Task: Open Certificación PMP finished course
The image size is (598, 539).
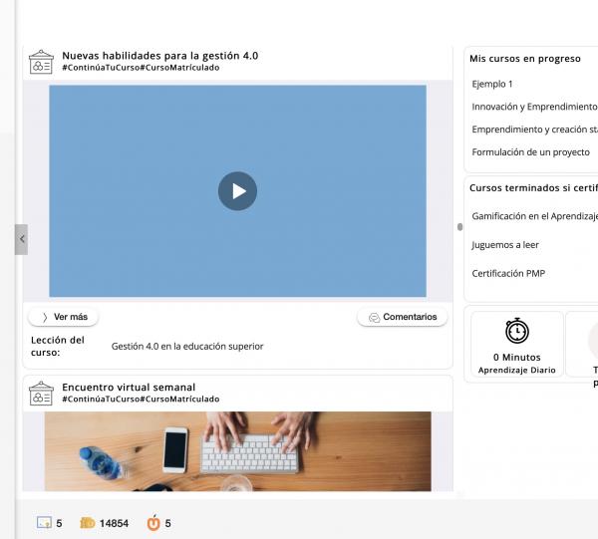Action: click(508, 274)
